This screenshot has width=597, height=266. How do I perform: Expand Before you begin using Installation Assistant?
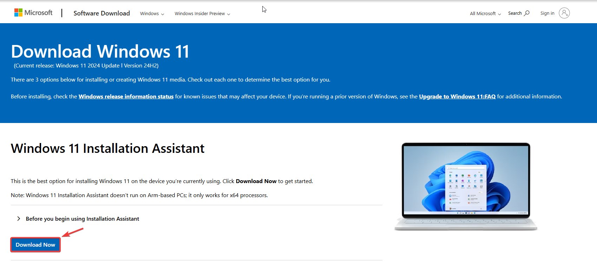coord(78,219)
